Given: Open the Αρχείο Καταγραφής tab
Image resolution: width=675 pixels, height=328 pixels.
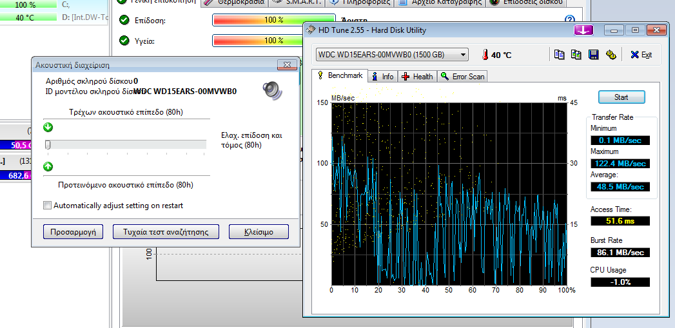Looking at the screenshot, I should pyautogui.click(x=440, y=2).
